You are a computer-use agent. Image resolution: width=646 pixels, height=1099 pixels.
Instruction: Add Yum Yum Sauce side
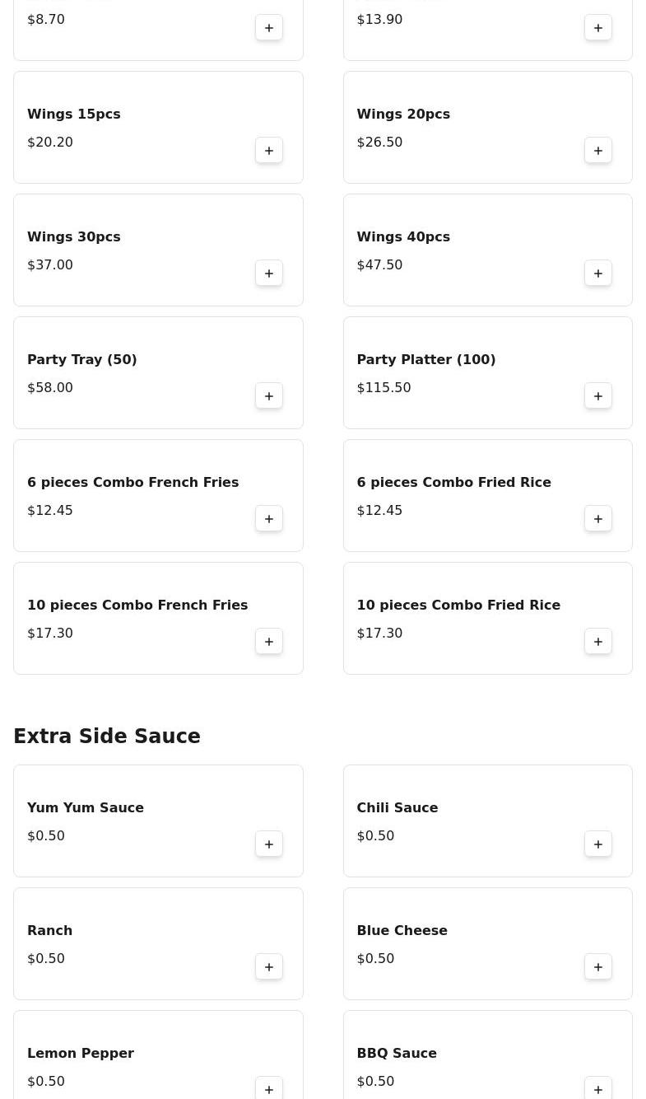tap(269, 844)
